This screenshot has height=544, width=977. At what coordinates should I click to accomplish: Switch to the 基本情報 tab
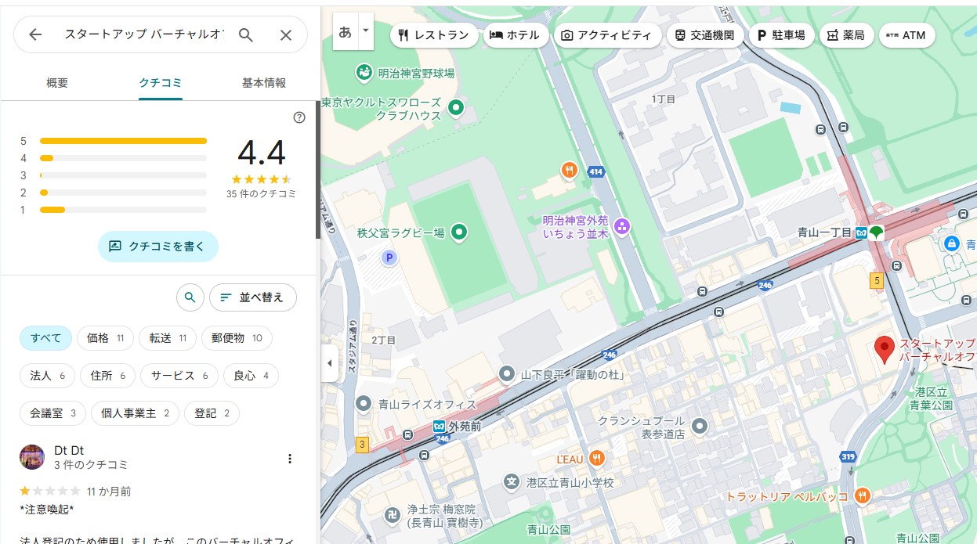point(264,83)
